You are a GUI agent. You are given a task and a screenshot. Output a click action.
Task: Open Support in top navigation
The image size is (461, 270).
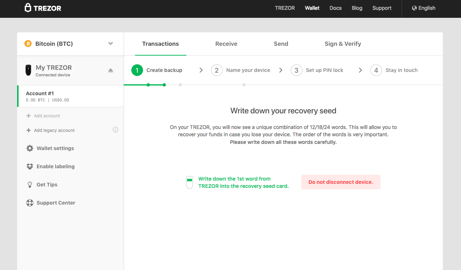[x=382, y=8]
